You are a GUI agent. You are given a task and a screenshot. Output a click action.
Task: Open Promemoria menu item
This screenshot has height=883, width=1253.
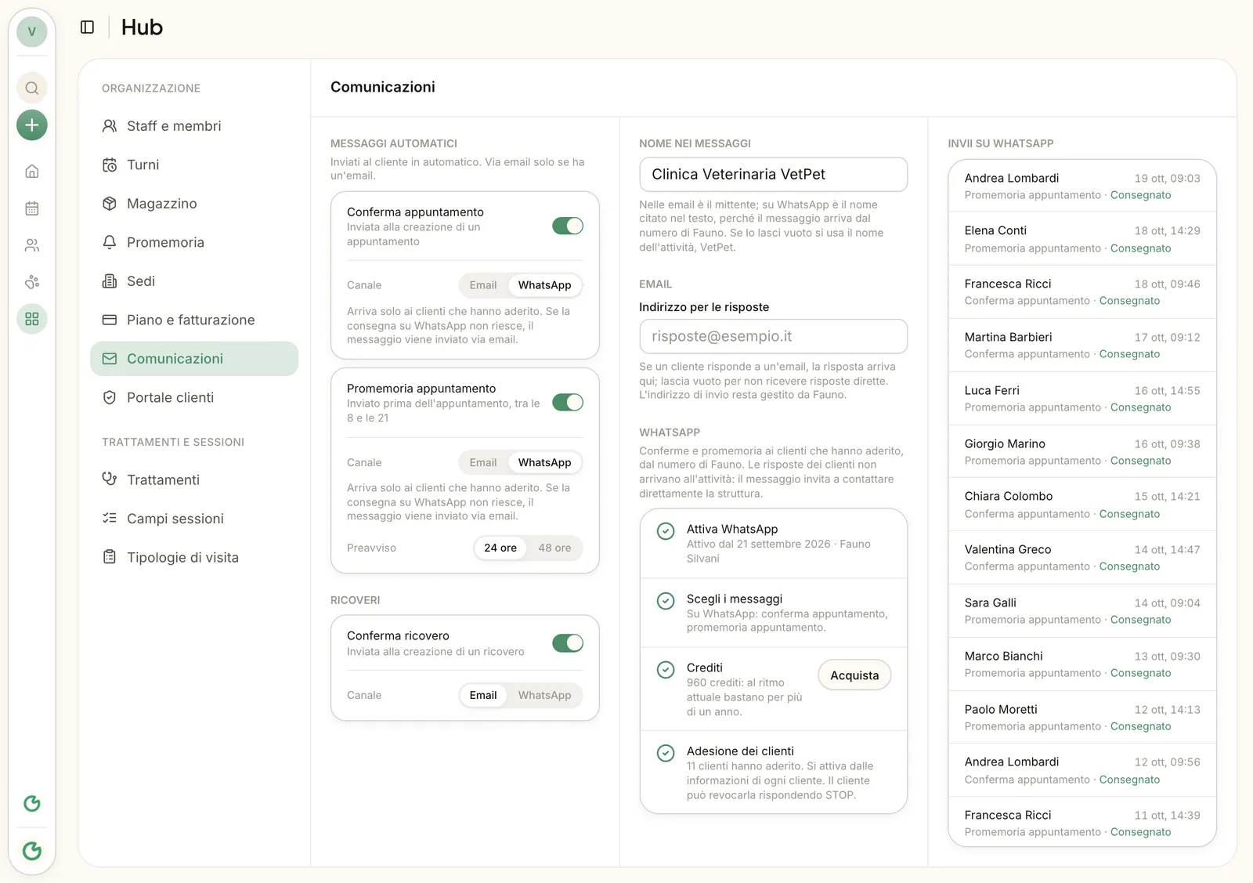click(194, 242)
